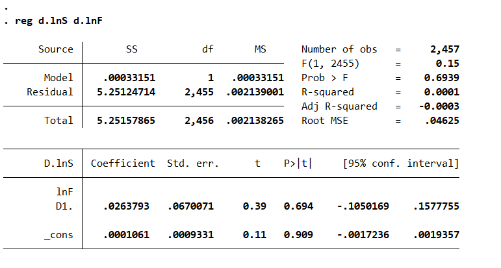Screen dimensions: 501x268
Task: Select the D1 coefficient value .0263793
Action: [126, 206]
